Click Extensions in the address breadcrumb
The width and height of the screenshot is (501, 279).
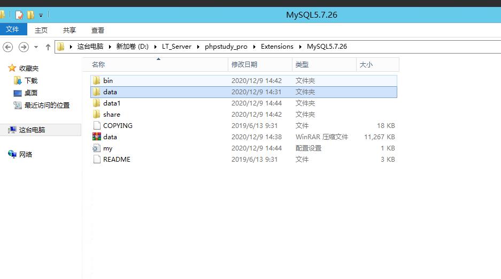pyautogui.click(x=277, y=47)
